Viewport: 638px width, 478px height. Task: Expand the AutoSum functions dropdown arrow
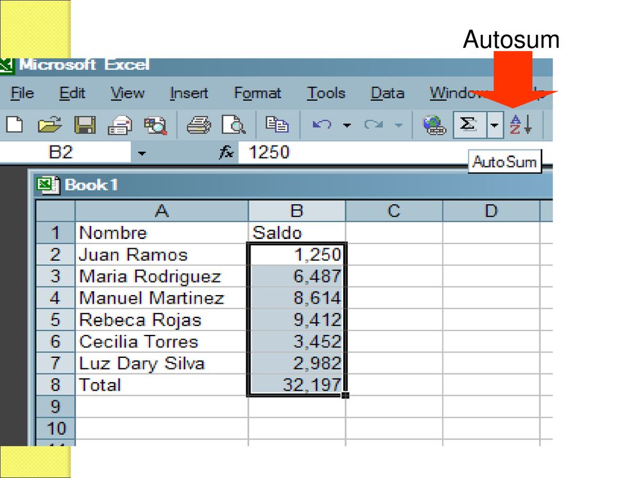pyautogui.click(x=495, y=124)
